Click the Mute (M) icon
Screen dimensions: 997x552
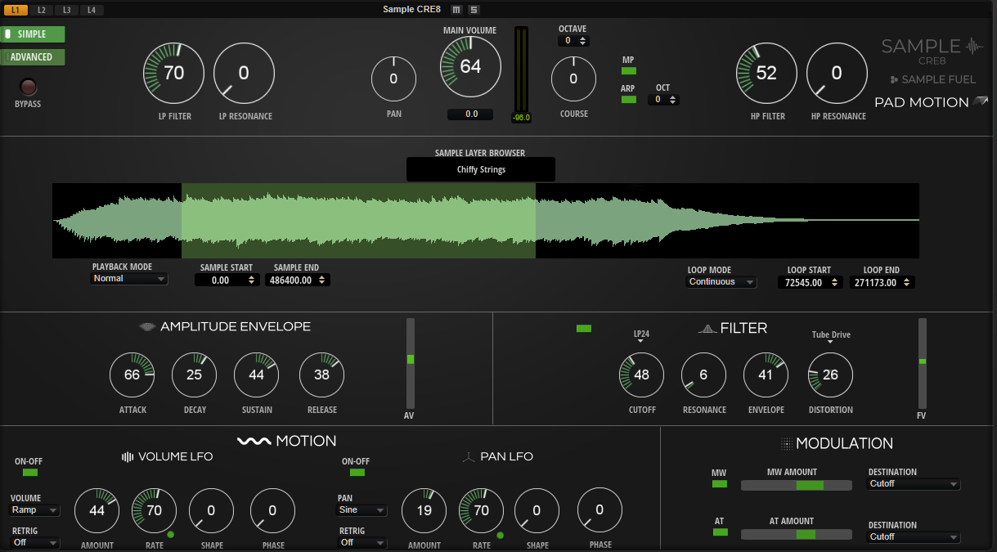(456, 10)
